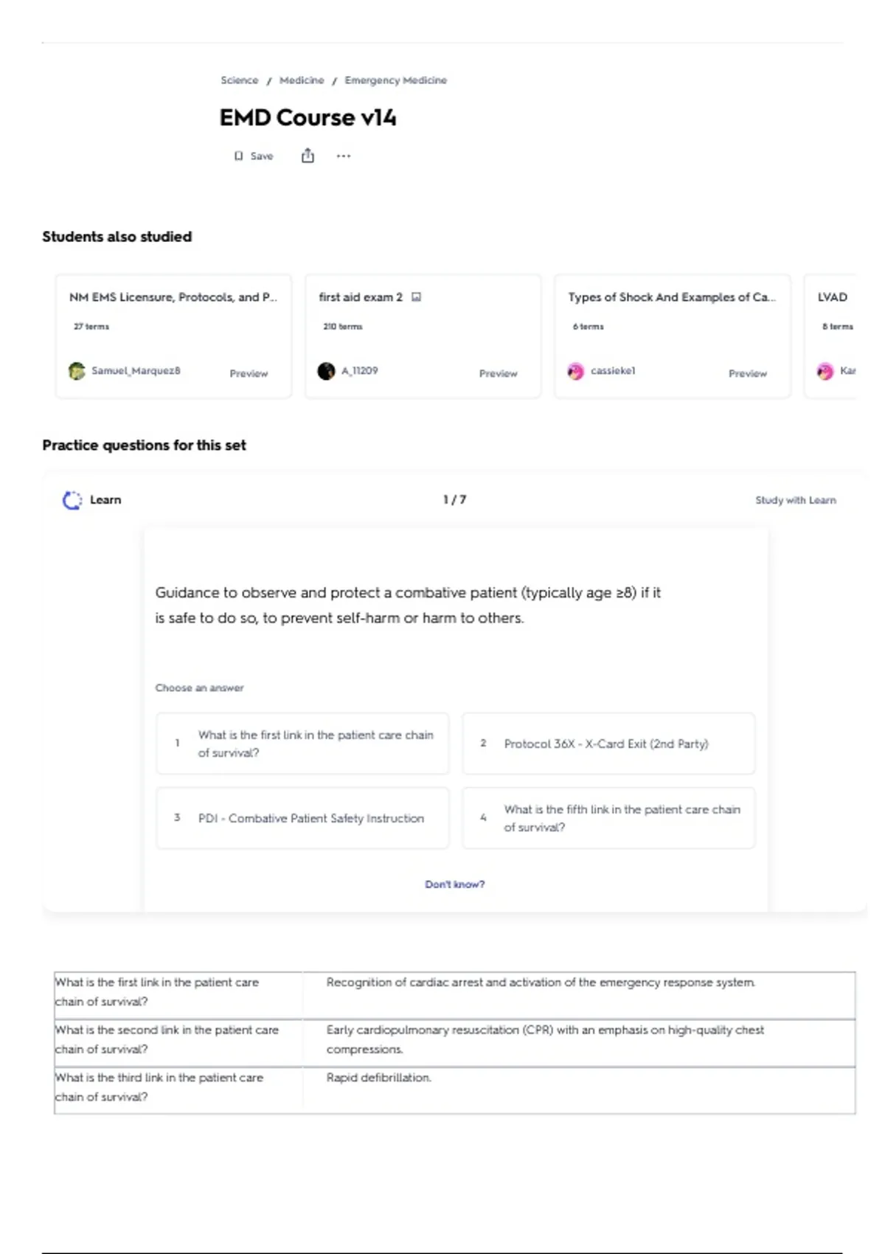Choose answer 2: Protocol 36X X-Card Exit

click(608, 744)
